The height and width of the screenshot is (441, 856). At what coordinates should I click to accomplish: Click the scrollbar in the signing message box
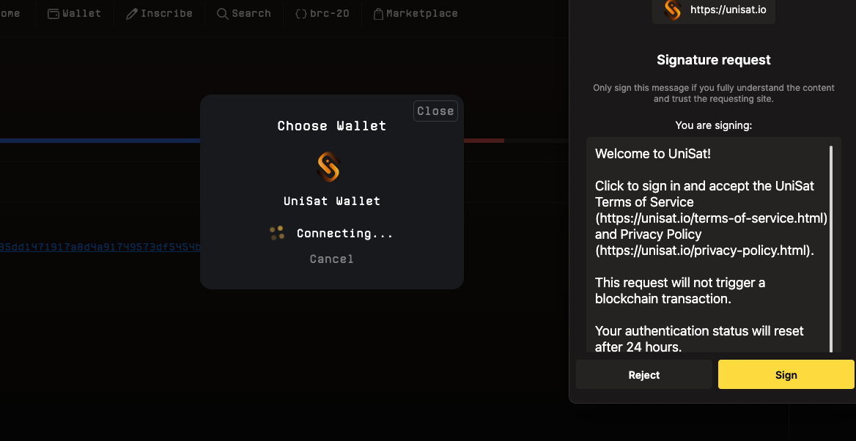(831, 249)
